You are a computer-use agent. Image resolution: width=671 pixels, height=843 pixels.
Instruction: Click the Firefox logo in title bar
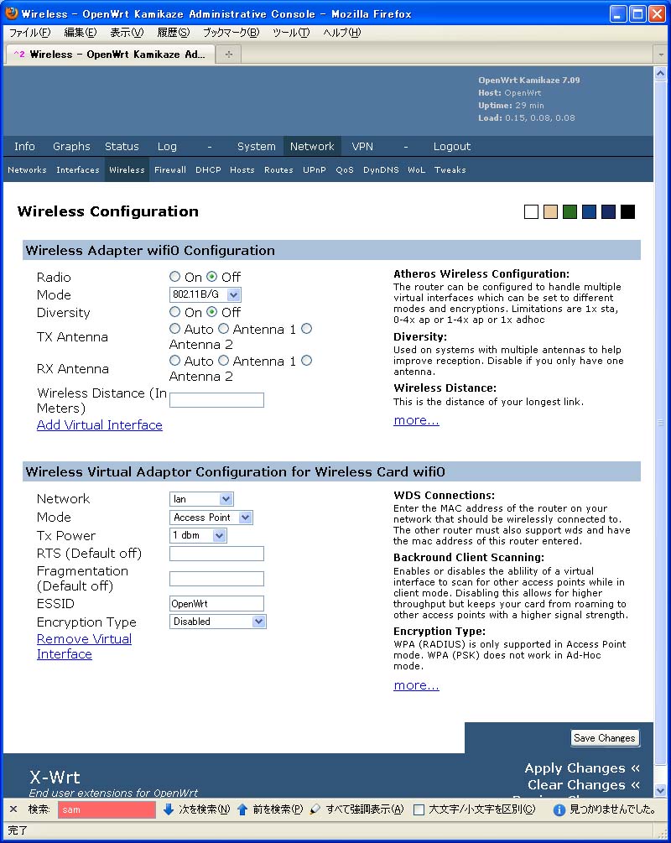(x=11, y=13)
